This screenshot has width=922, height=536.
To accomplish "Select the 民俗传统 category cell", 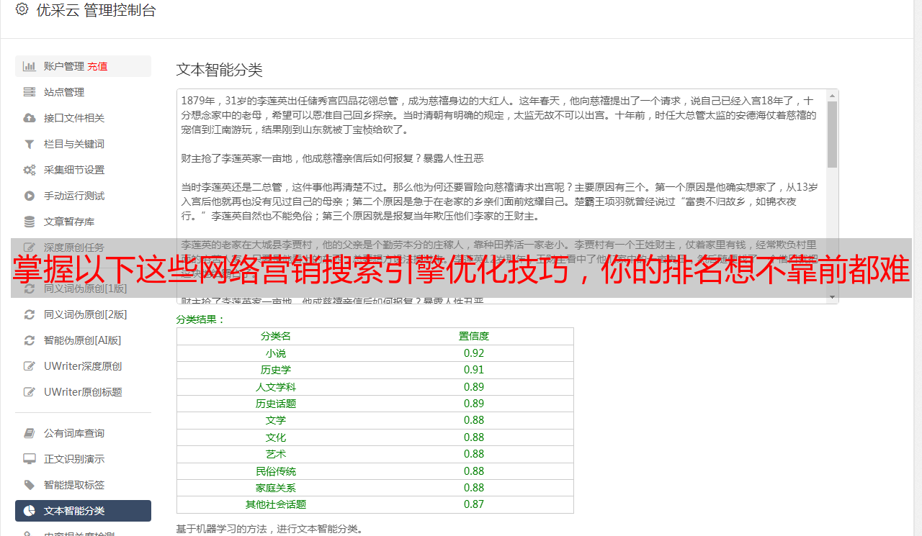I will click(x=276, y=471).
